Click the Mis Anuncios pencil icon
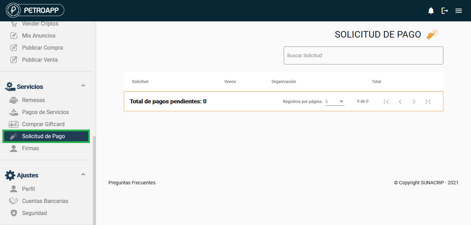This screenshot has height=225, width=471. [14, 35]
